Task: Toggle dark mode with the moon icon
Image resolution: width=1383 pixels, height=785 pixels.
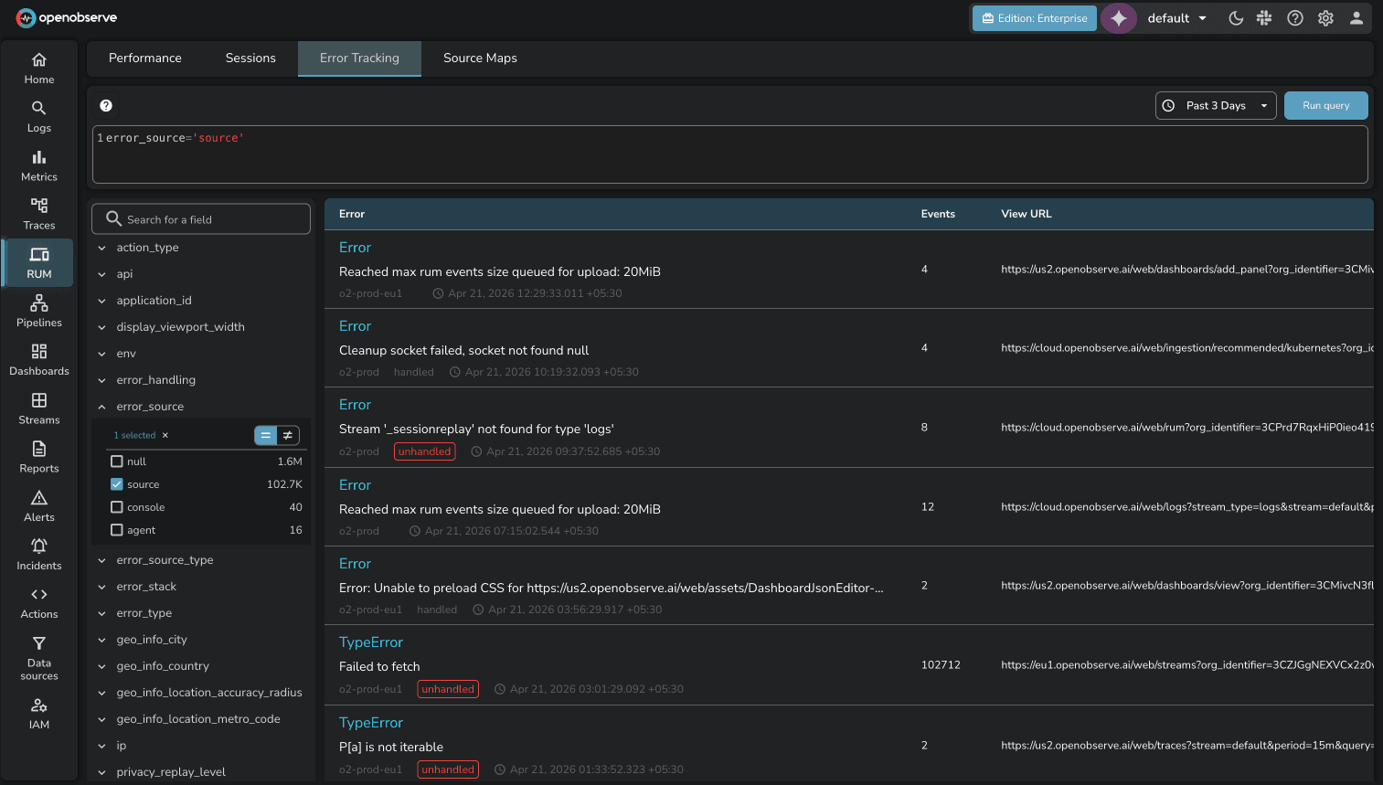Action: tap(1236, 17)
